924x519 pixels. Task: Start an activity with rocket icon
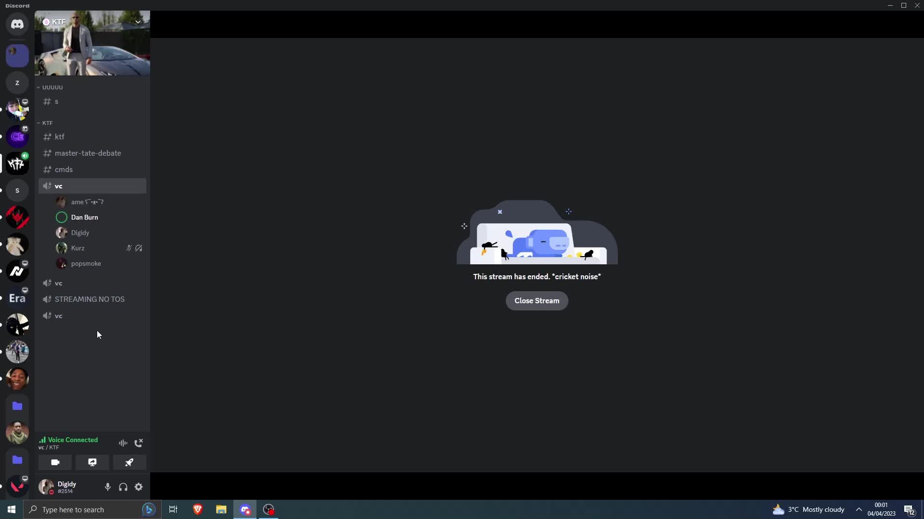tap(129, 462)
